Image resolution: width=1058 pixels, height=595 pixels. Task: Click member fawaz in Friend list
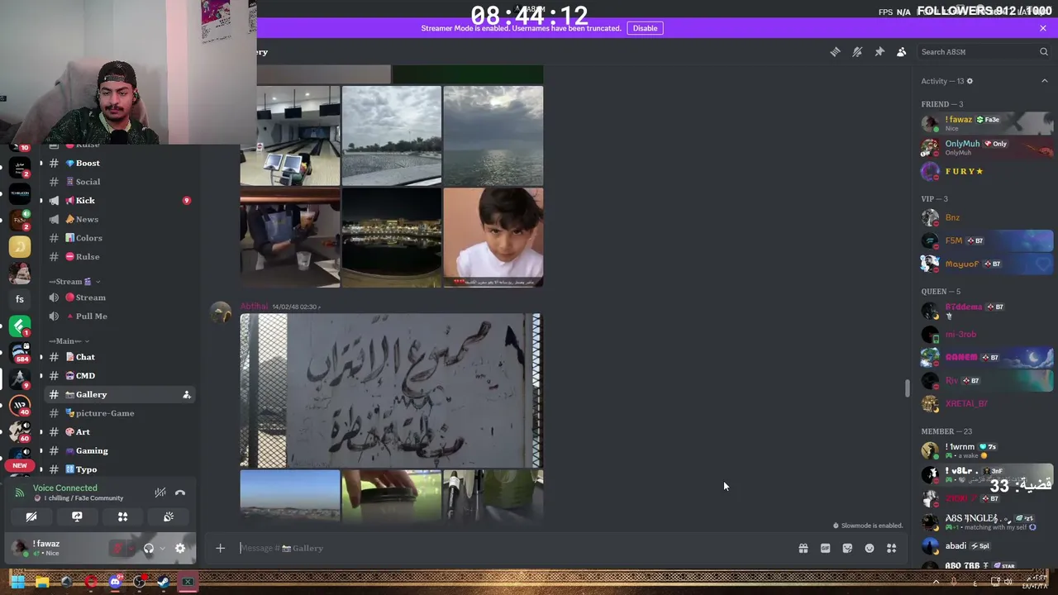point(987,123)
